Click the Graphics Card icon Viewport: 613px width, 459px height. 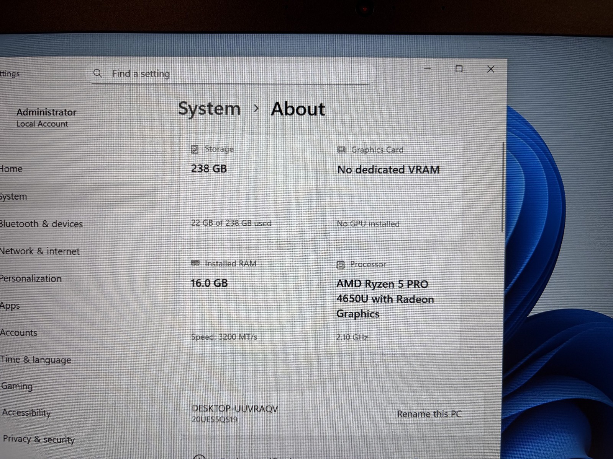coord(341,150)
